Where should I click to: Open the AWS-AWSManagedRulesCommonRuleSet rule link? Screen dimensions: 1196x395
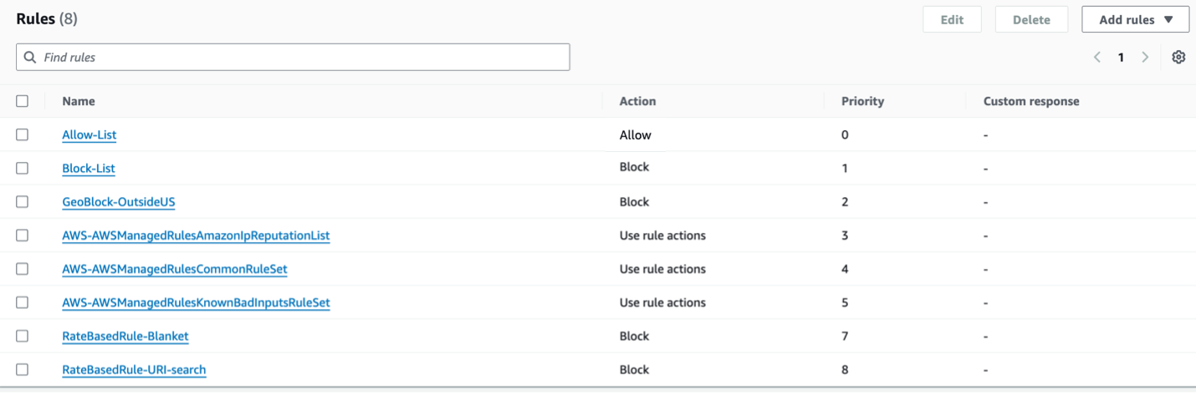[175, 269]
